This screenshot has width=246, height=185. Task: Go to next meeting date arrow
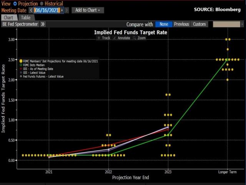coord(67,10)
